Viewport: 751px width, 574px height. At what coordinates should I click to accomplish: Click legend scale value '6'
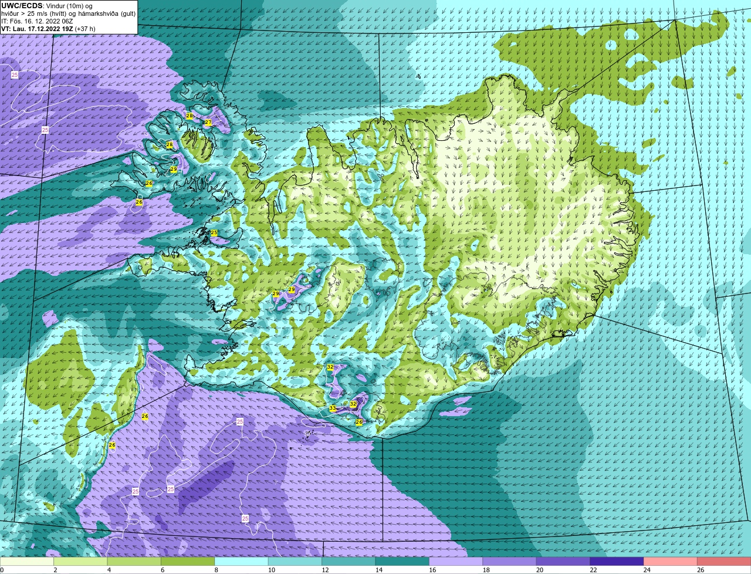click(163, 570)
